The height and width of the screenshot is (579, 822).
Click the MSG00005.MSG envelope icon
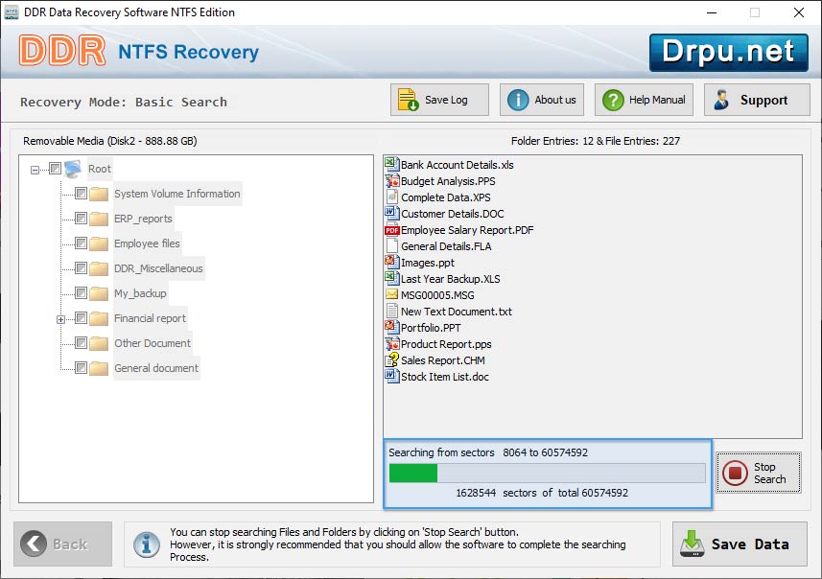click(392, 294)
